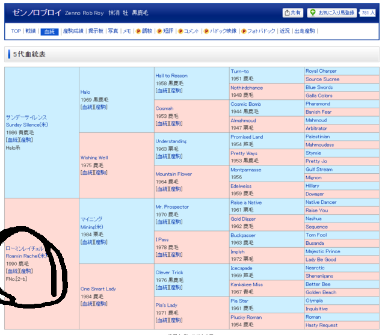Select the 掲示板 bulletin board tab
This screenshot has width=385, height=335.
tap(96, 31)
